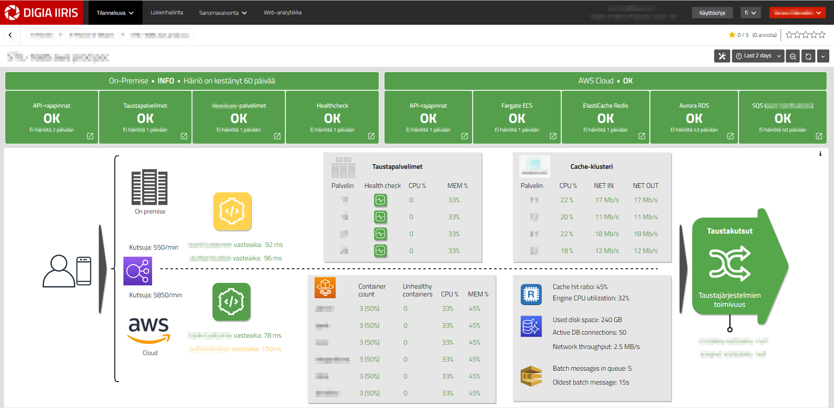The height and width of the screenshot is (408, 834).
Task: Expand the Sanomavalvonta menu
Action: pos(223,13)
